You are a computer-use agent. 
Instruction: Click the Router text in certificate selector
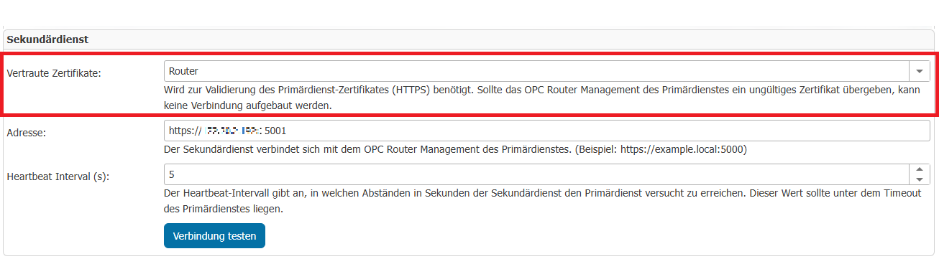point(183,71)
